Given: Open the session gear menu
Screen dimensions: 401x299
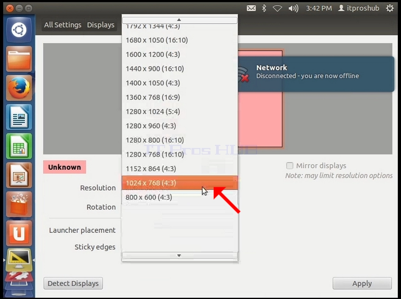Looking at the screenshot, I should click(x=390, y=8).
